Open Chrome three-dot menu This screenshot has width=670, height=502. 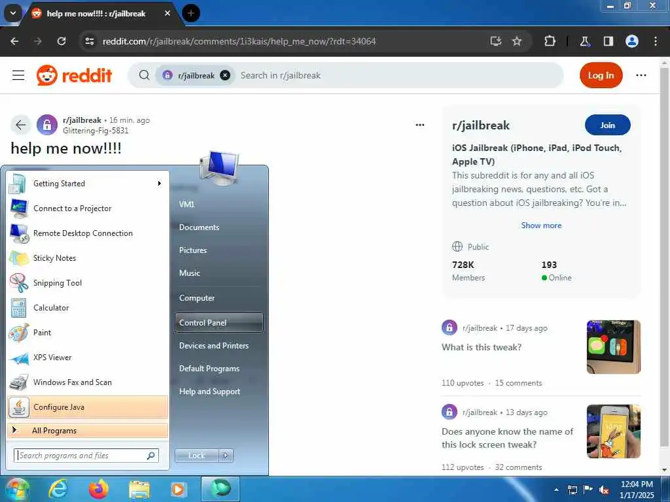click(x=656, y=41)
